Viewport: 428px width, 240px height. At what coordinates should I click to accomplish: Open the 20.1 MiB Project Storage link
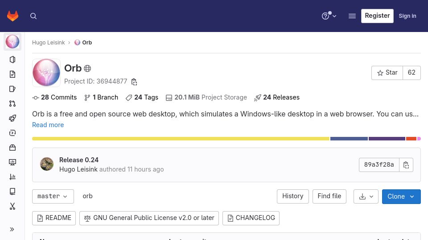click(206, 97)
